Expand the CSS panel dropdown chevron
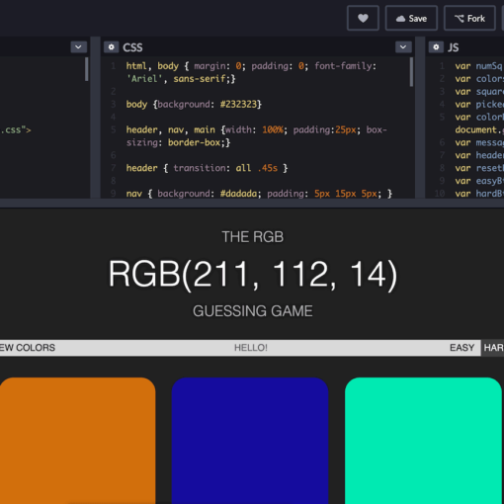Viewport: 504px width, 504px height. [x=403, y=47]
